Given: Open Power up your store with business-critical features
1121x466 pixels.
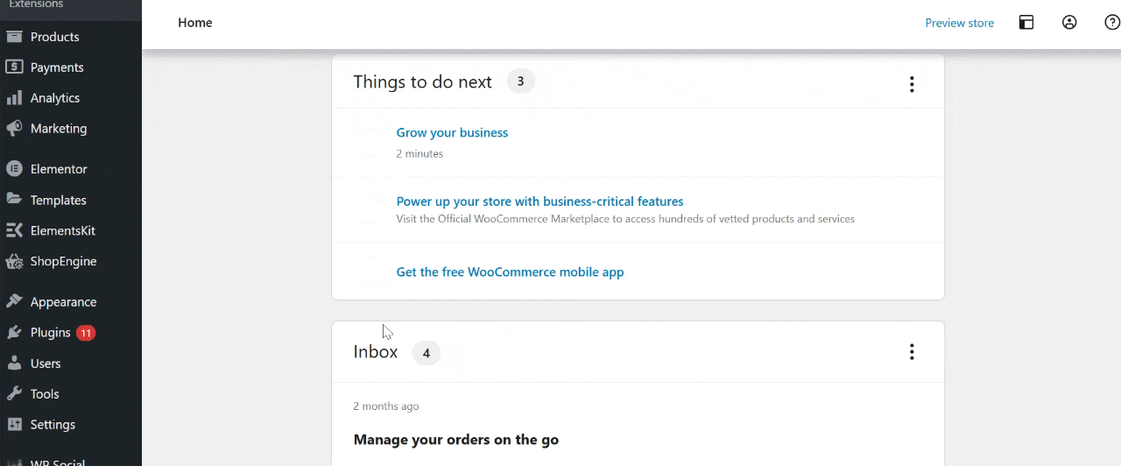Looking at the screenshot, I should point(539,201).
